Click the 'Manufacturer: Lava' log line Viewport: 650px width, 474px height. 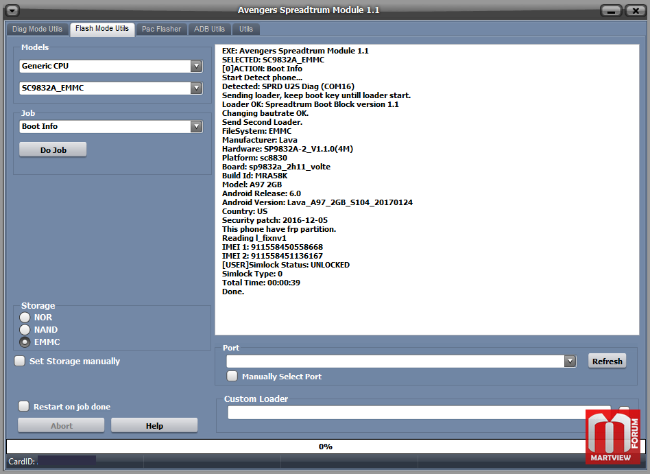[x=259, y=140]
